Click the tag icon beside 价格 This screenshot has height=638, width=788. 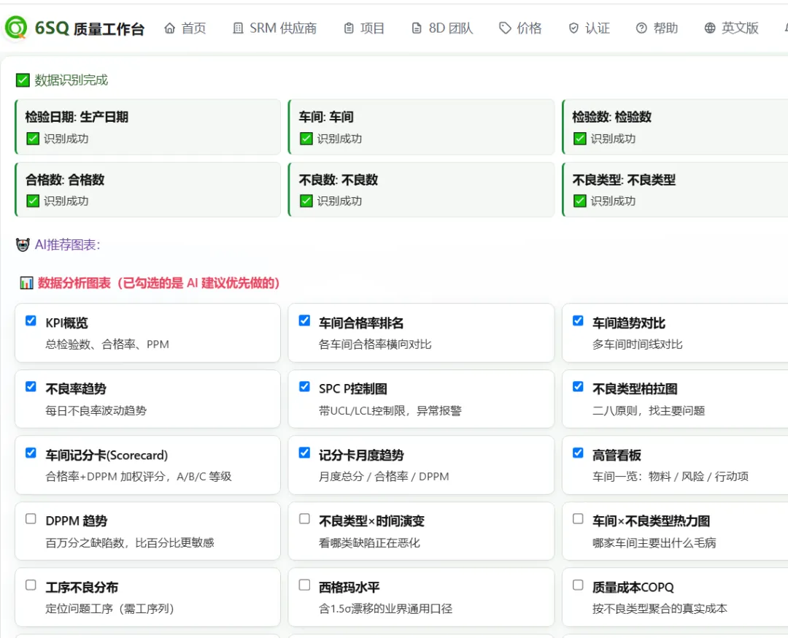point(505,28)
